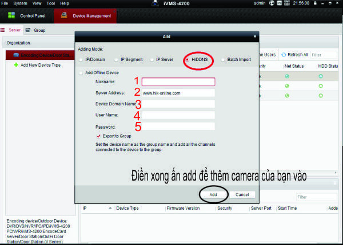Click the admin user label

260,3
